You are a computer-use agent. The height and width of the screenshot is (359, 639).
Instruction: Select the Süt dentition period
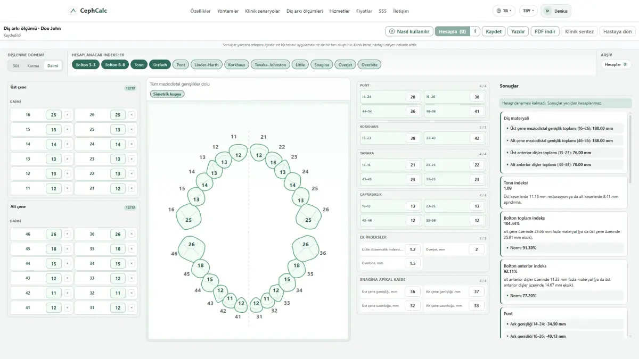[x=16, y=66]
